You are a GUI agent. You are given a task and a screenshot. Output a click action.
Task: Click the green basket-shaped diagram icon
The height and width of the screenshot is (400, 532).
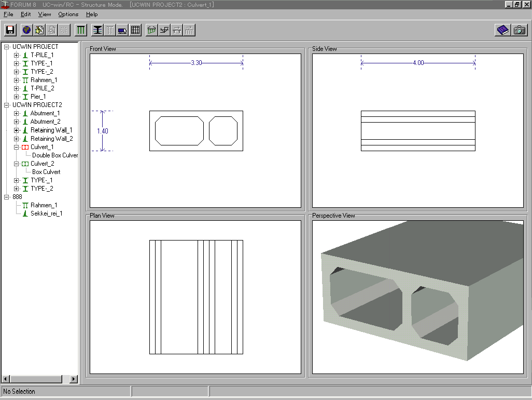click(x=151, y=30)
